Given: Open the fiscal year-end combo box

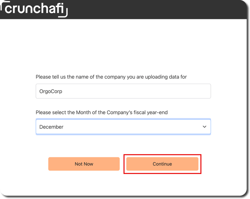Looking at the screenshot, I should 123,127.
